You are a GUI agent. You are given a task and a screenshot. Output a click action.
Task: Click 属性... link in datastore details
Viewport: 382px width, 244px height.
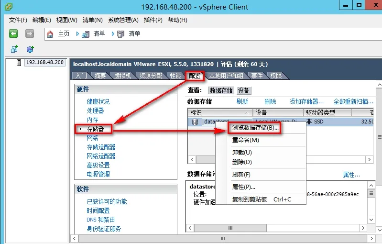click(351, 175)
